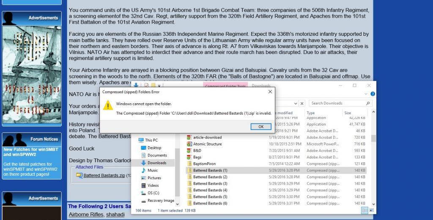The image size is (433, 220).
Task: Select the Atomic Structure PowerPoint file icon
Action: coord(189,144)
